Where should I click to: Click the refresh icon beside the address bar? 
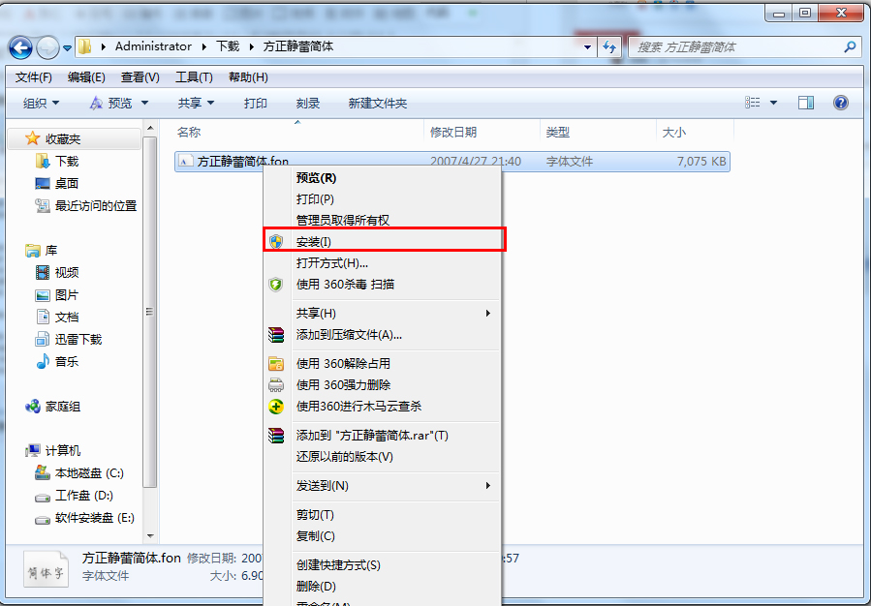[609, 47]
